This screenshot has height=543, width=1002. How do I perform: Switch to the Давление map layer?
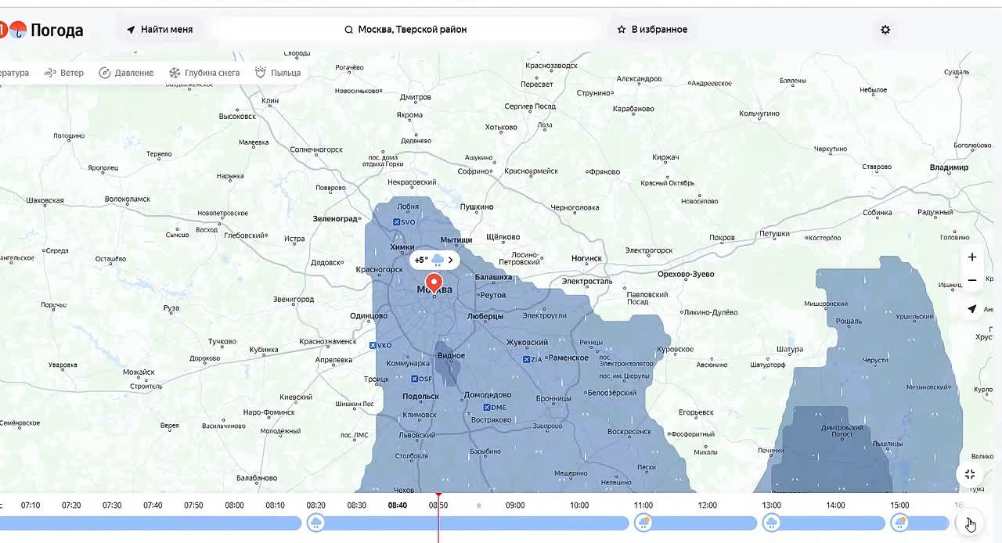click(x=126, y=73)
